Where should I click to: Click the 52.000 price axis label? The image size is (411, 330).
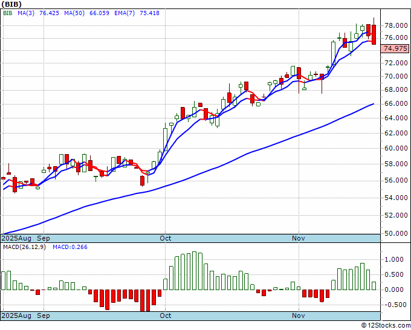396,215
